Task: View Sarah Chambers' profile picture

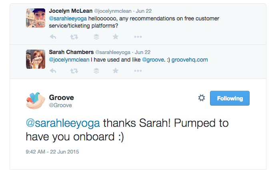Action: point(36,59)
